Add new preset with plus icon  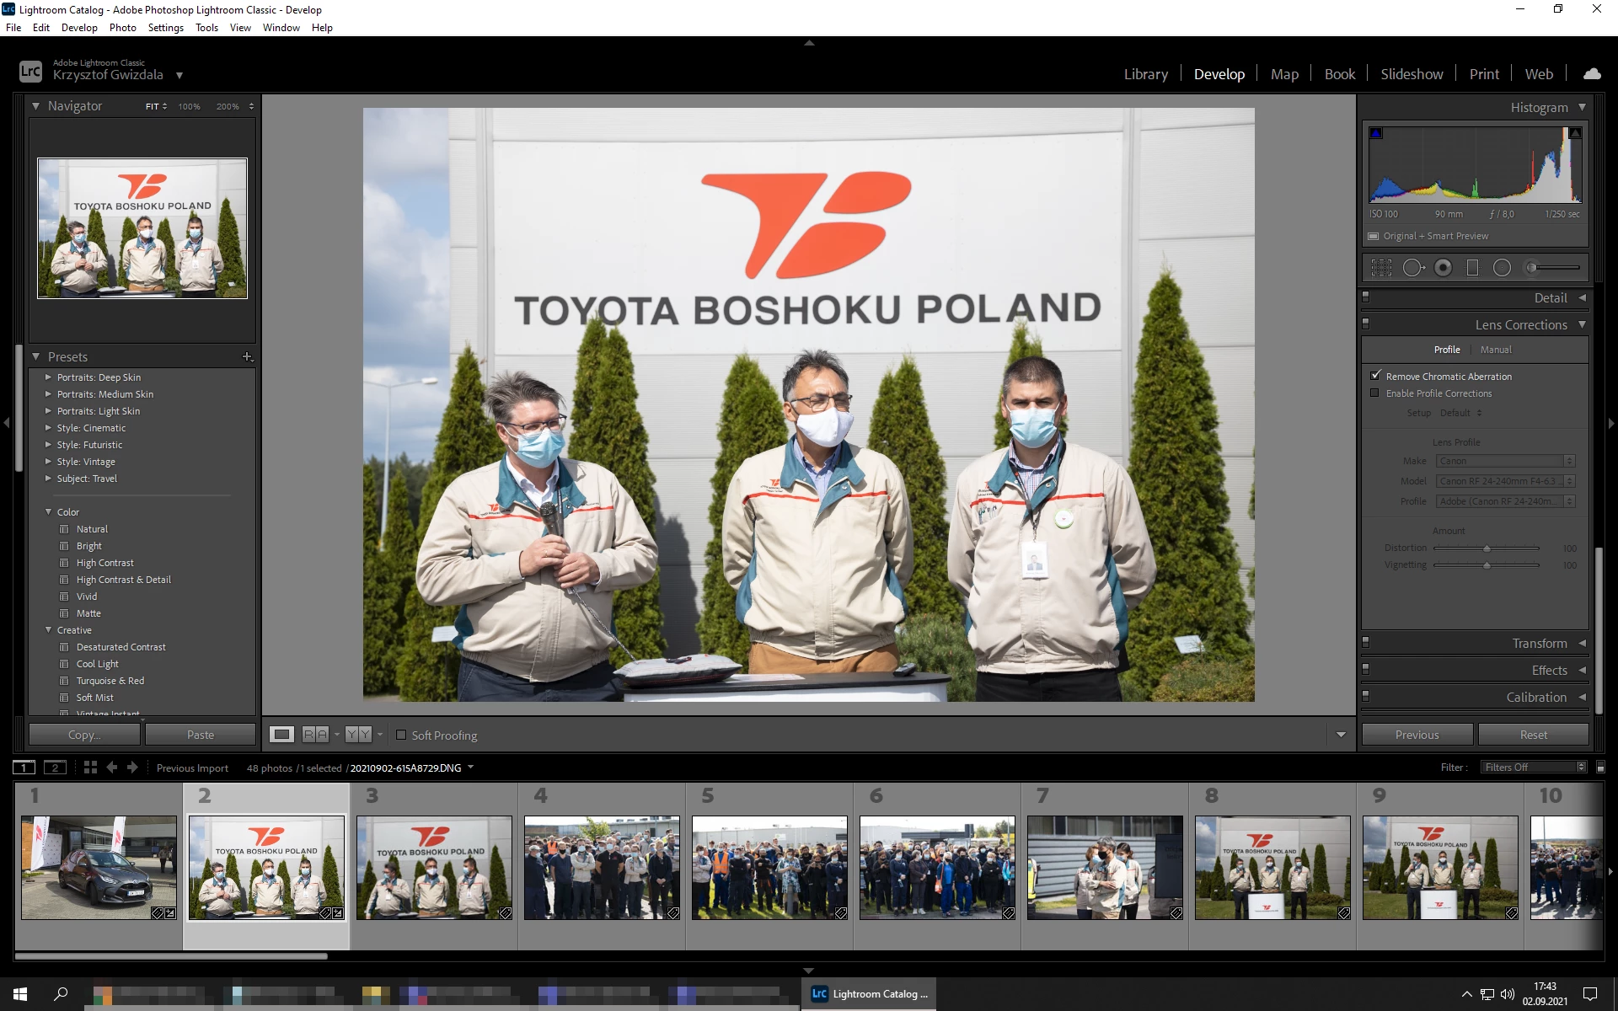point(247,357)
